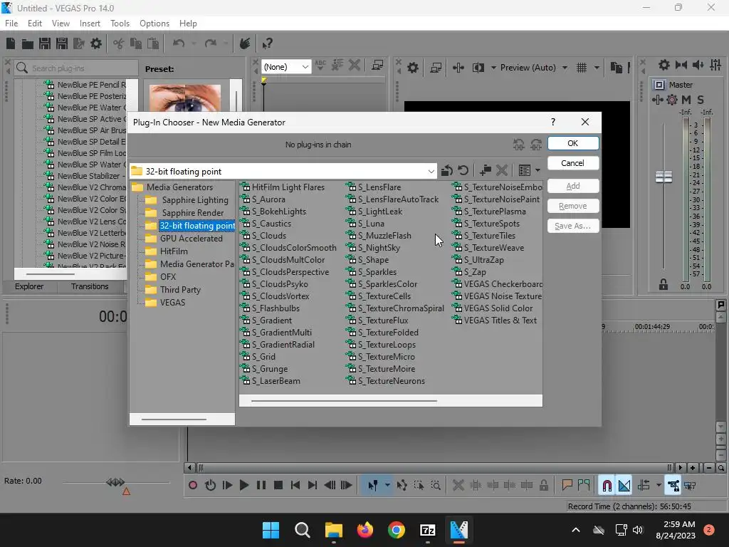
Task: Toggle Loop Playback button
Action: [x=210, y=485]
